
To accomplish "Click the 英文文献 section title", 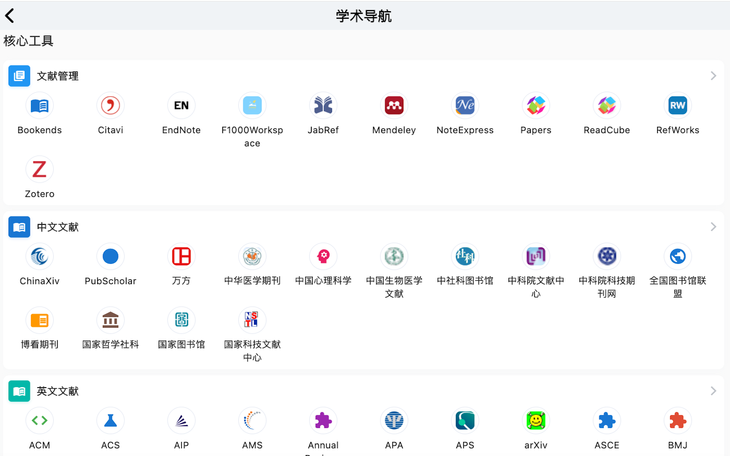I will pyautogui.click(x=58, y=391).
